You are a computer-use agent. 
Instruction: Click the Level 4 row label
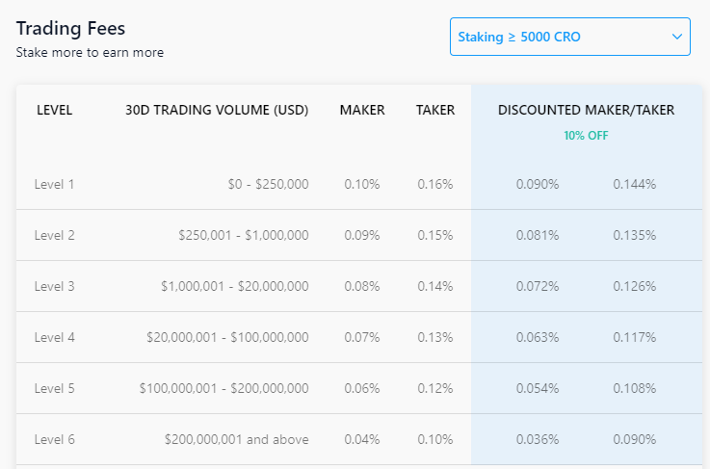(x=54, y=337)
